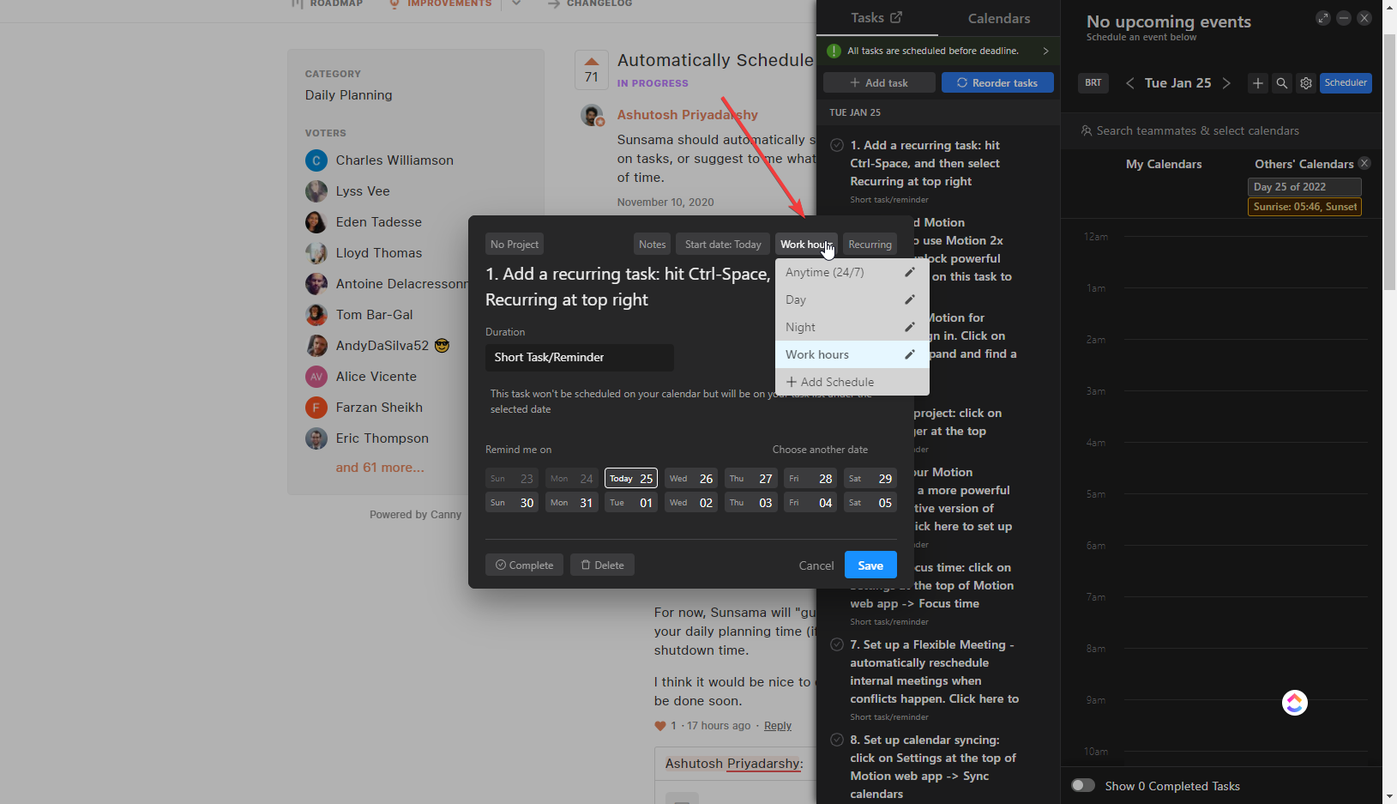The width and height of the screenshot is (1397, 804).
Task: Click the and 61 more... link
Action: pos(380,468)
